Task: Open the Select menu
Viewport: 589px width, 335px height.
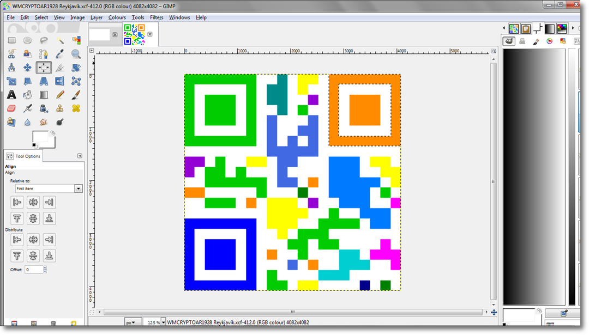Action: tap(41, 17)
